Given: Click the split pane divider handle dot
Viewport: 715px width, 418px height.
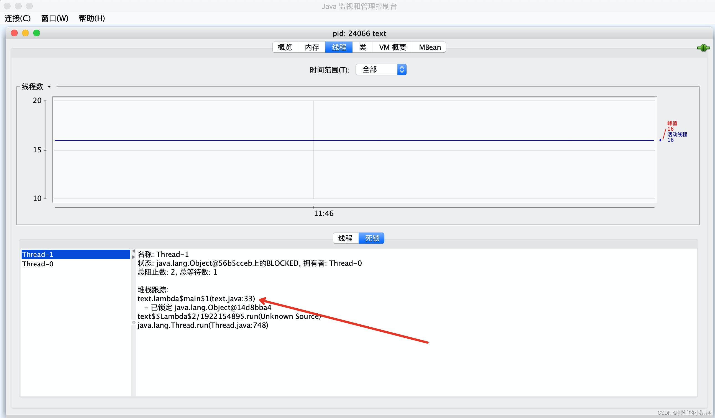Looking at the screenshot, I should click(134, 322).
